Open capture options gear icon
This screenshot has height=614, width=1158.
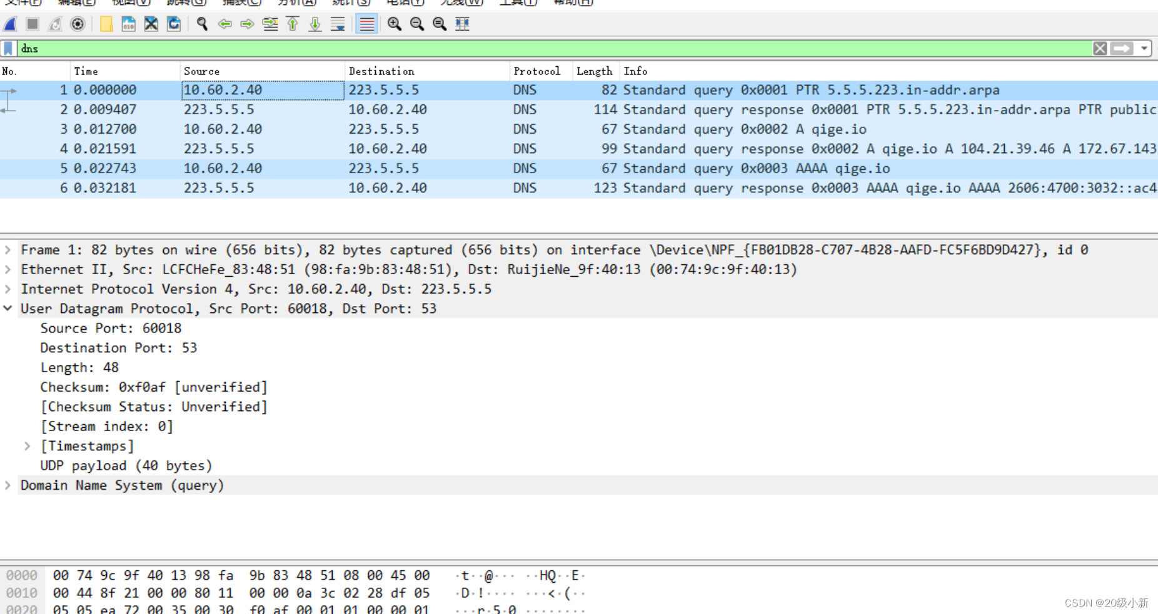point(78,24)
